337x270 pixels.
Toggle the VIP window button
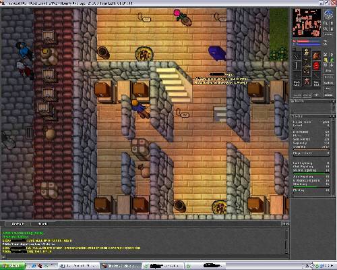tap(316, 95)
